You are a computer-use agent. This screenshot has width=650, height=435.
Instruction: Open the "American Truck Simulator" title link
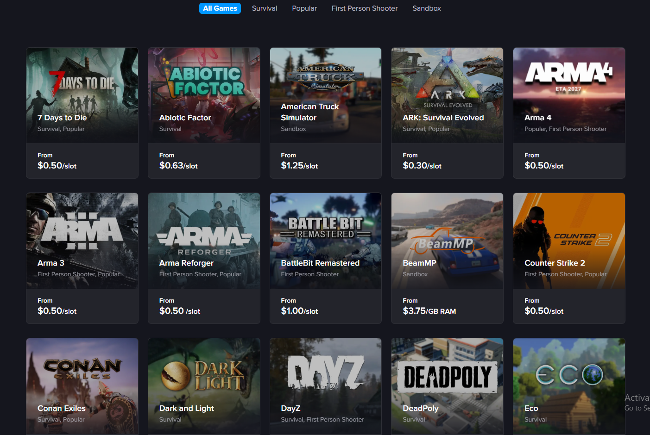310,112
